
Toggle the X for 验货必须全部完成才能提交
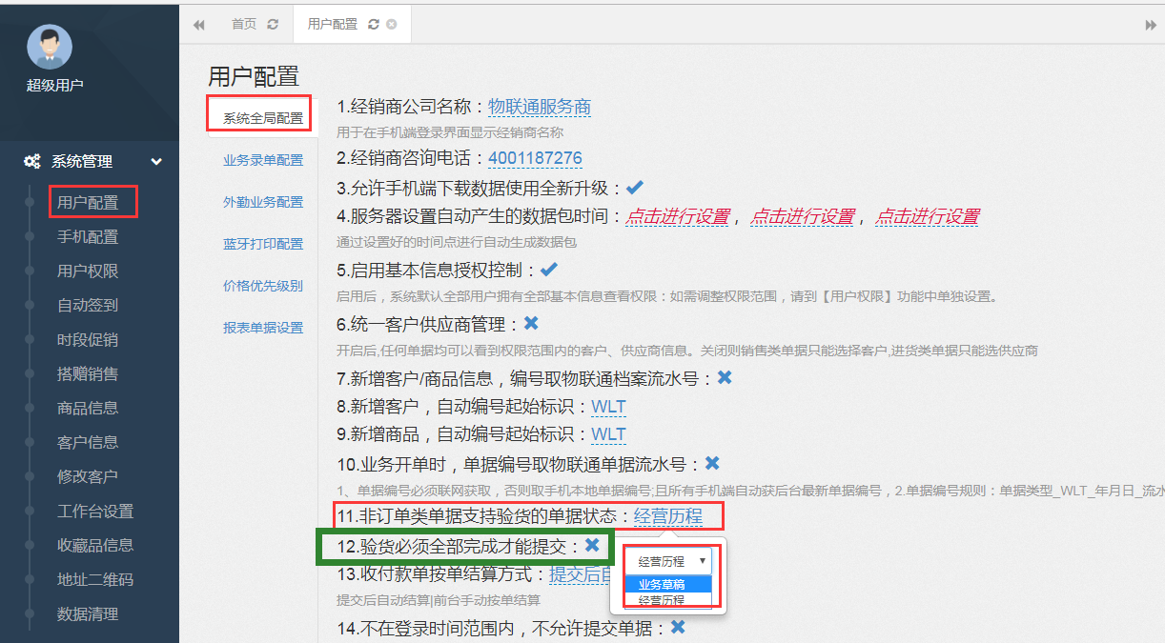[x=592, y=546]
